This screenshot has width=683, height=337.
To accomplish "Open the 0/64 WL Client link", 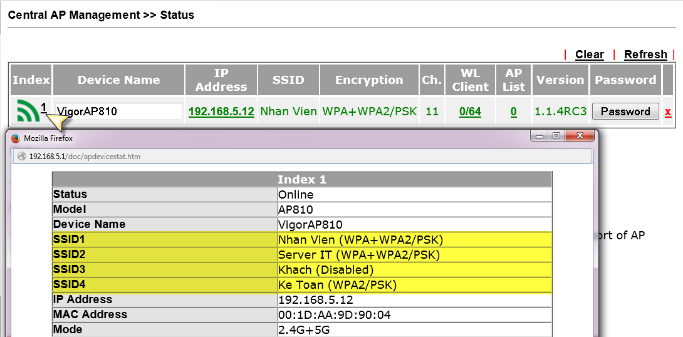I will [x=470, y=112].
